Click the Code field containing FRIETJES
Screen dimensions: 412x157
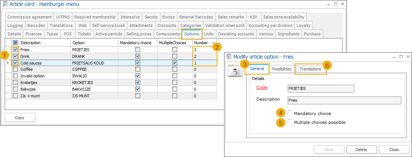point(321,88)
